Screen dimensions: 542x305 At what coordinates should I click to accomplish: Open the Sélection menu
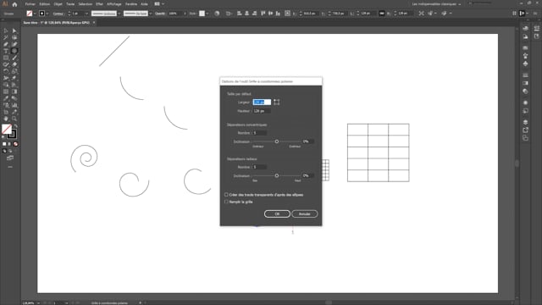85,4
